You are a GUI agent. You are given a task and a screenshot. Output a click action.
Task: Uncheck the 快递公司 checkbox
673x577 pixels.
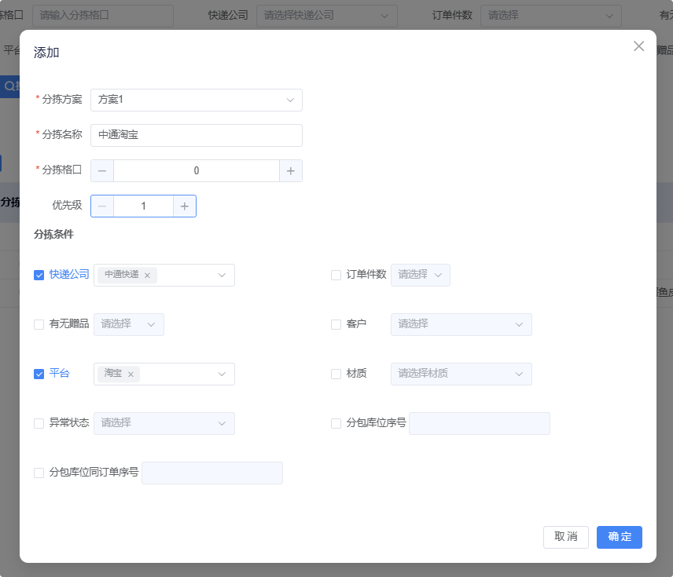point(39,276)
